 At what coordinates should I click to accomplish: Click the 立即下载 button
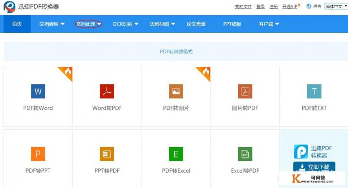(x=314, y=166)
